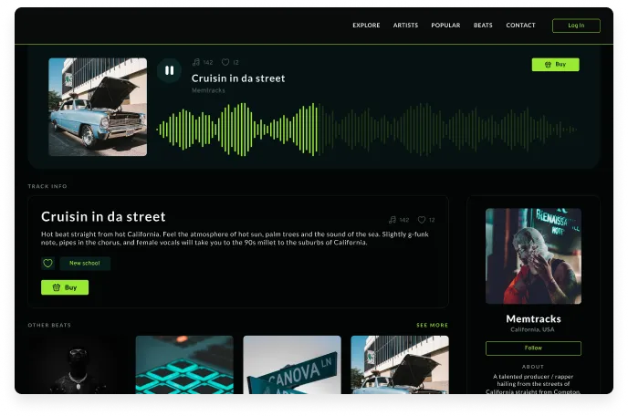Click the music note plays icon in the player header
The height and width of the screenshot is (416, 628).
[196, 62]
